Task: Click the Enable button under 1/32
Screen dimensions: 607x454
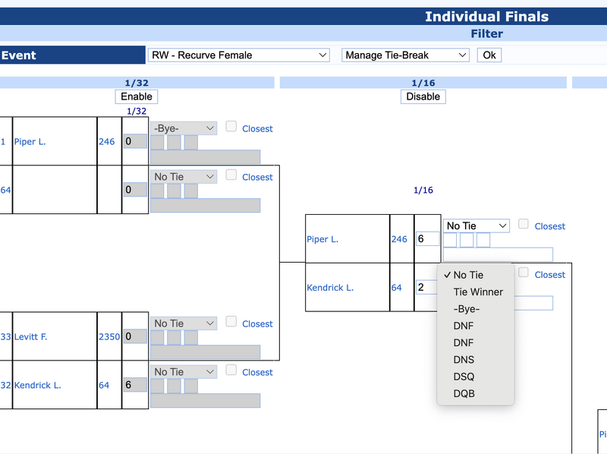Action: coord(137,96)
